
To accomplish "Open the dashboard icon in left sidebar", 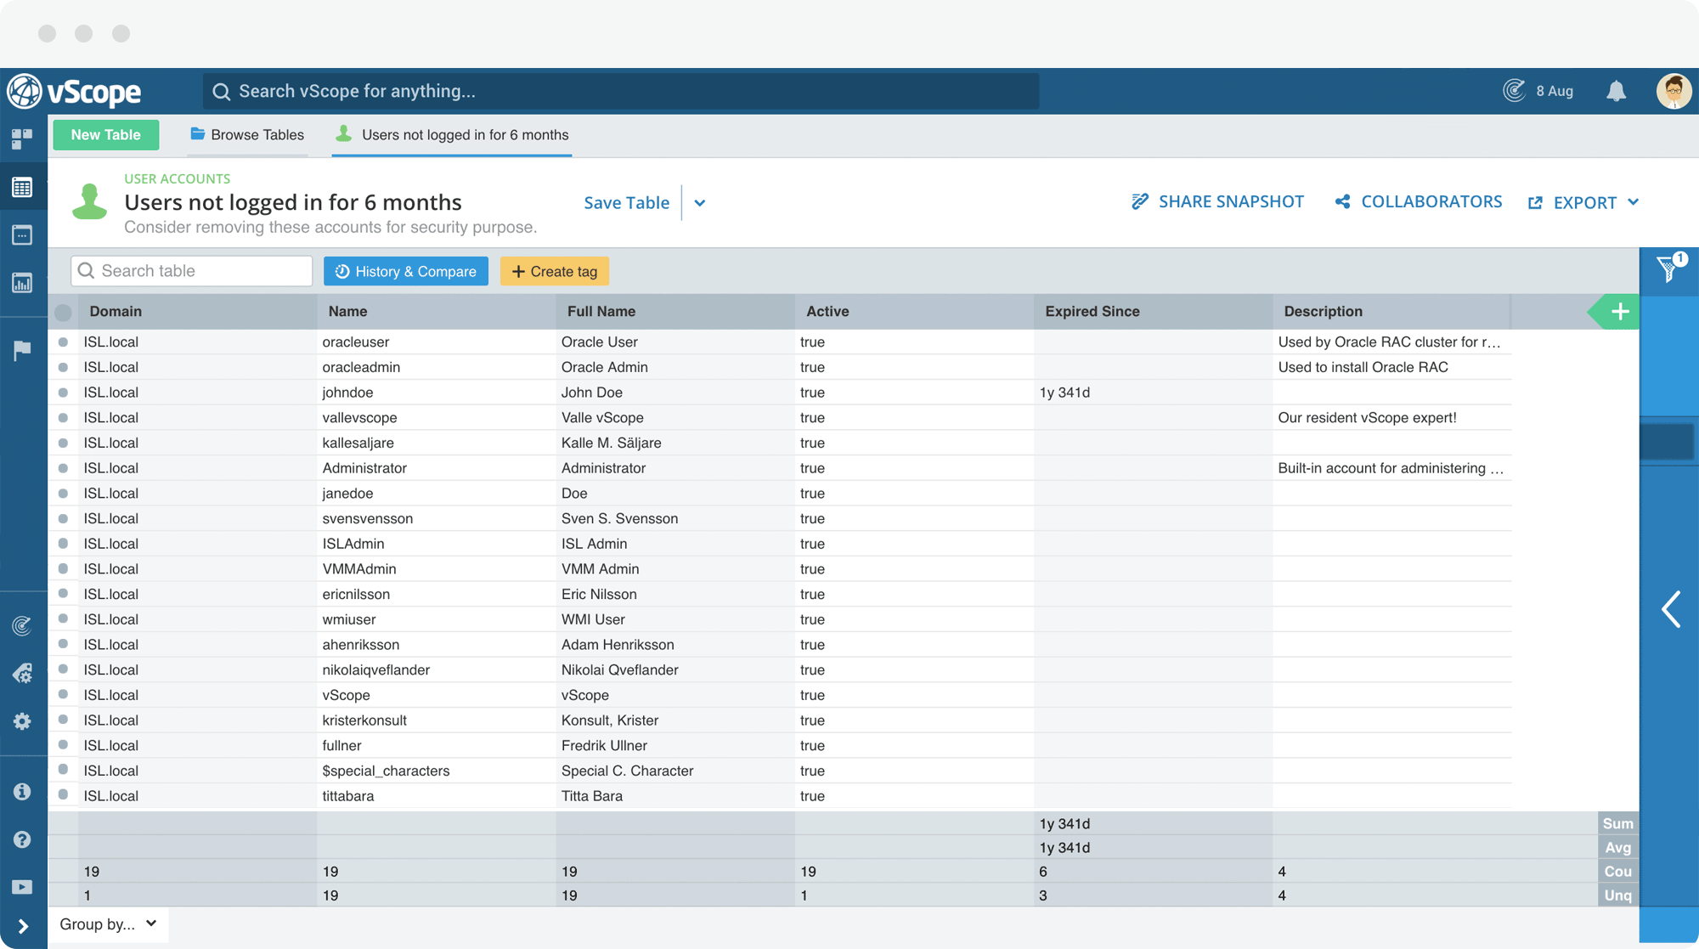I will click(x=22, y=139).
